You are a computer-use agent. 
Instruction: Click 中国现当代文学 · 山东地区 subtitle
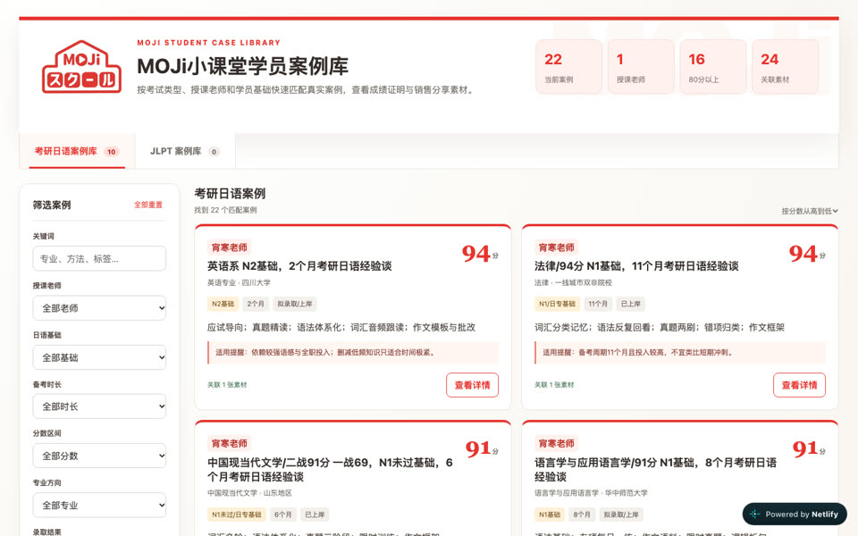pyautogui.click(x=249, y=493)
